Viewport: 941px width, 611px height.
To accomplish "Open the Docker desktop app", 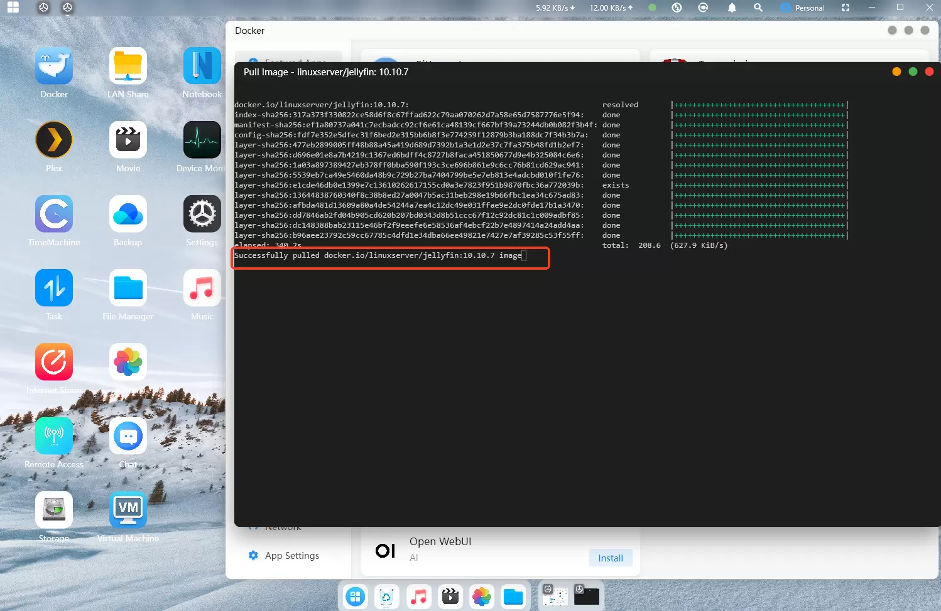I will pos(54,66).
